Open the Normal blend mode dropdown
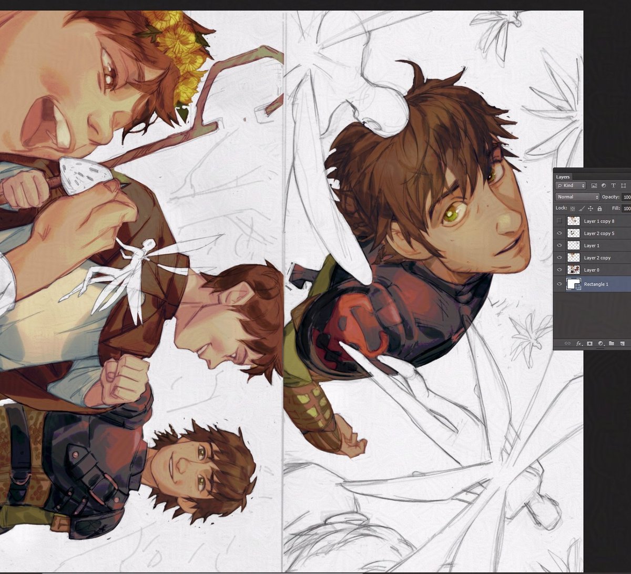 pyautogui.click(x=577, y=197)
